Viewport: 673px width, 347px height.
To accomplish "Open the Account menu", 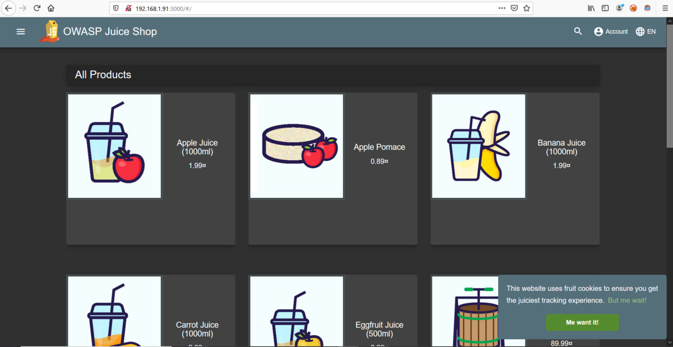I will tap(611, 31).
